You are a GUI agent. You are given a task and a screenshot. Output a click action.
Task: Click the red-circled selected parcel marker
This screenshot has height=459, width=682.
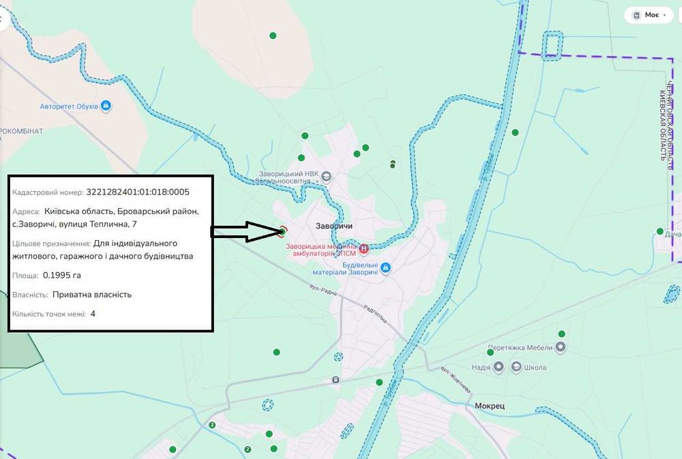tap(282, 231)
